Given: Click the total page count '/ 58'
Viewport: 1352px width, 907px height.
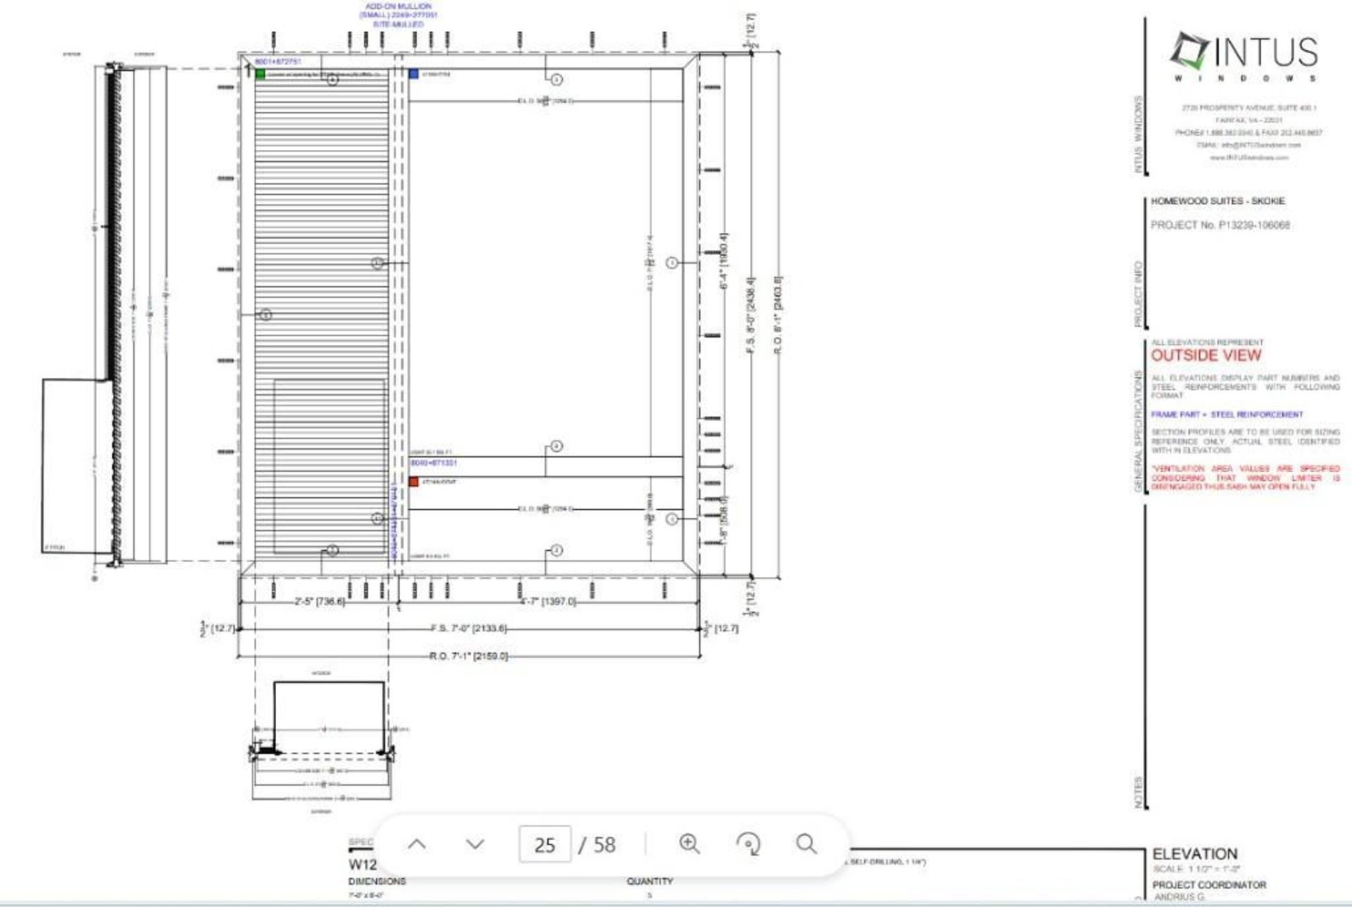Looking at the screenshot, I should point(597,845).
